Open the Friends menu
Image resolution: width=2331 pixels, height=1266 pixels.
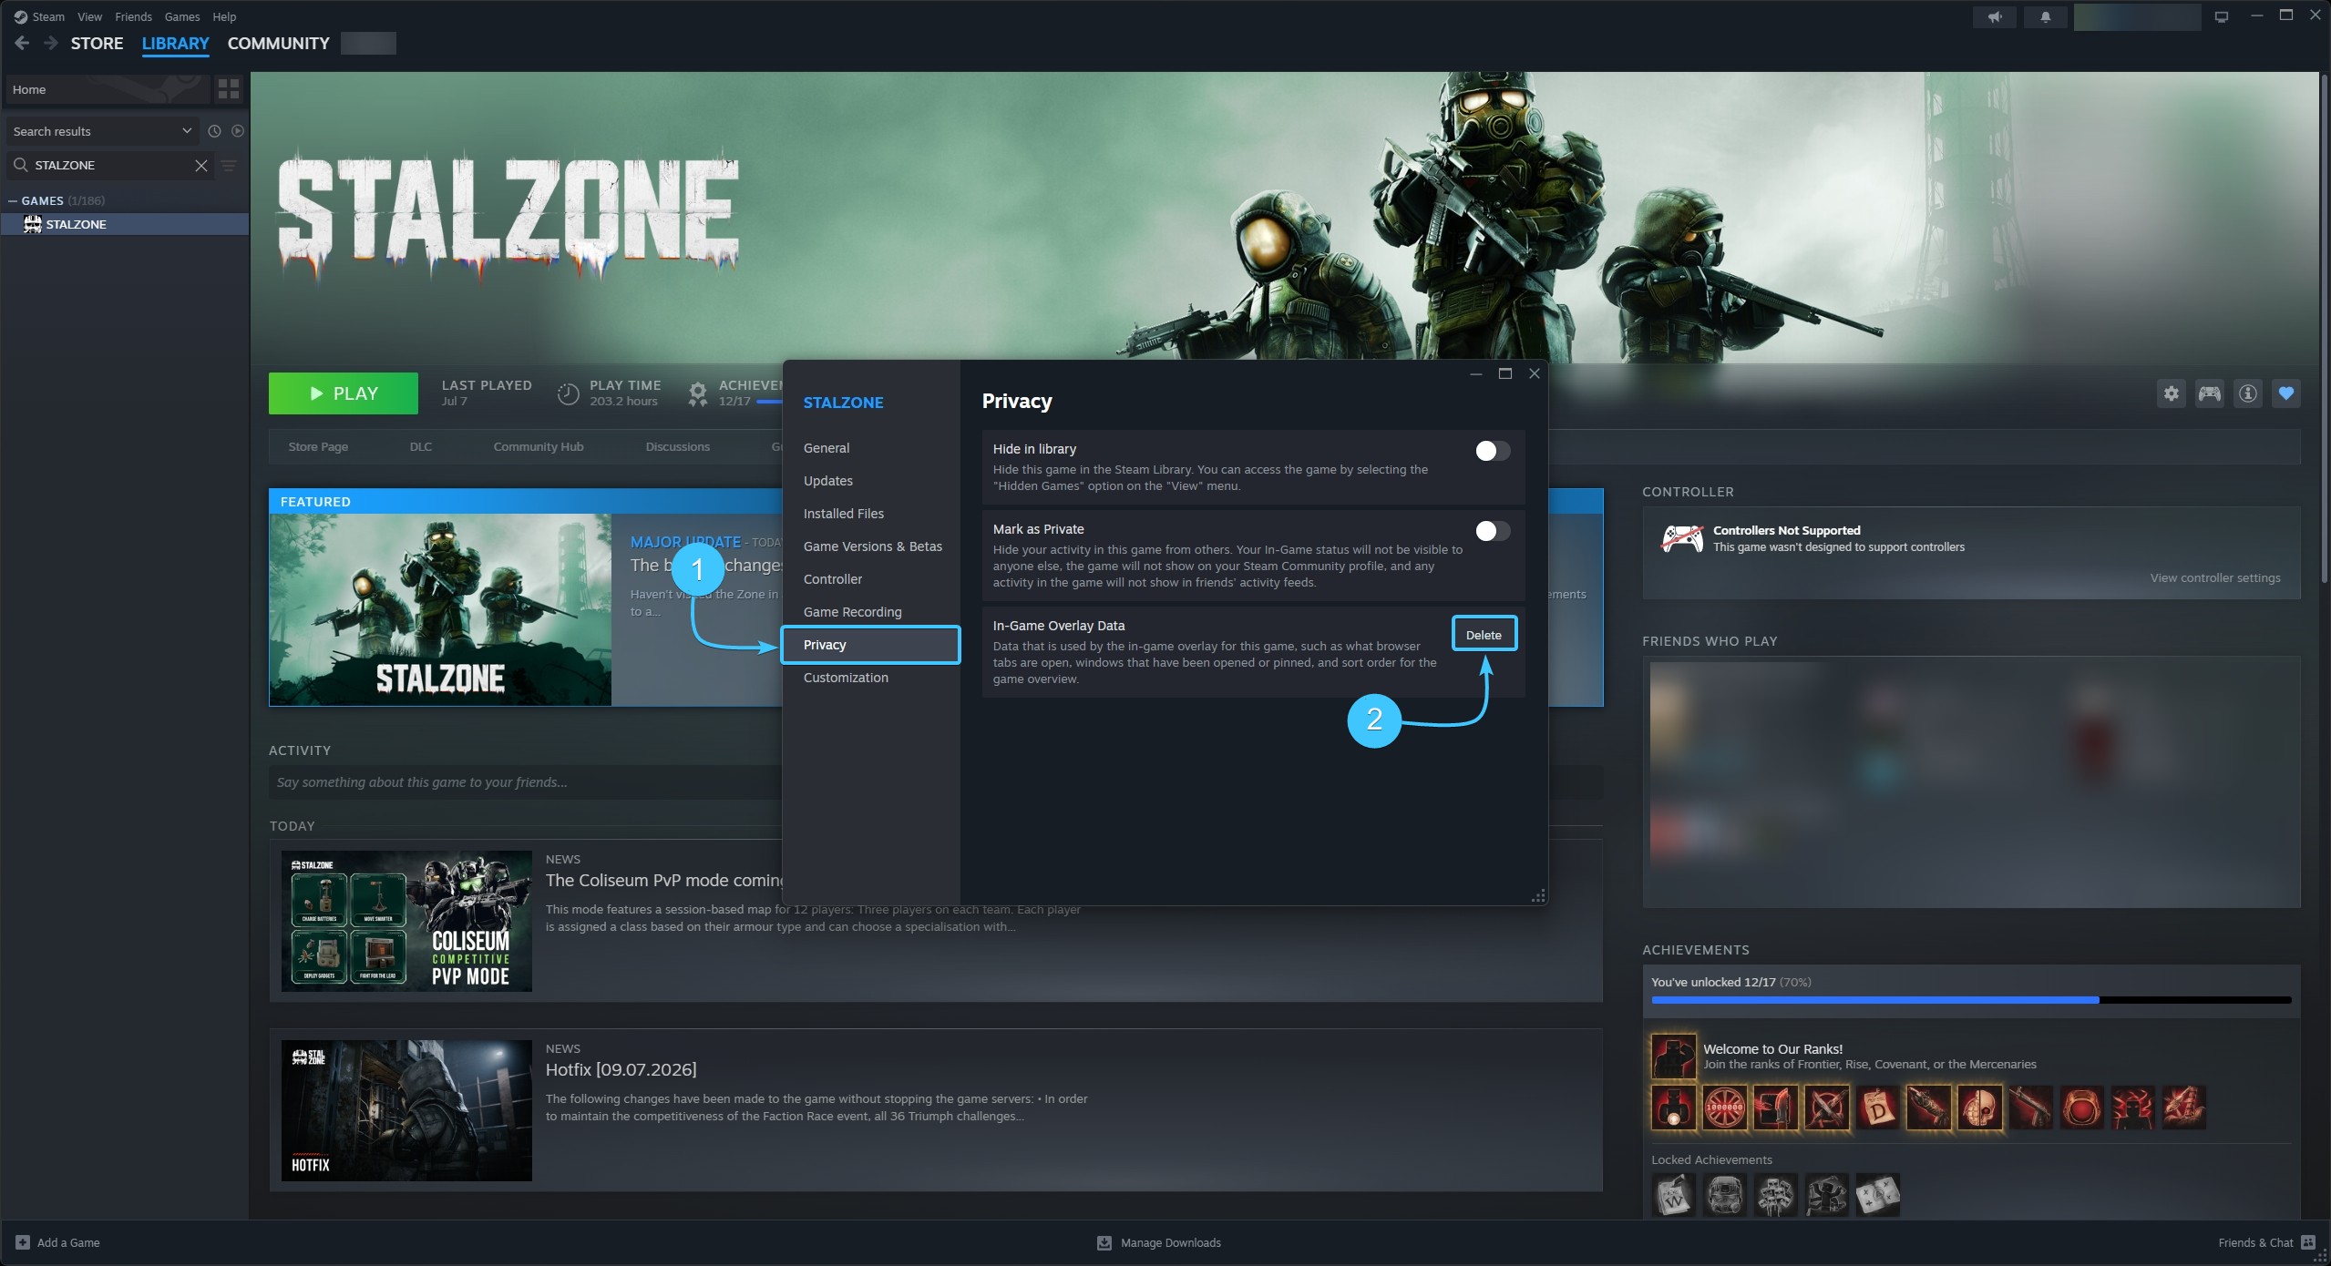click(133, 16)
